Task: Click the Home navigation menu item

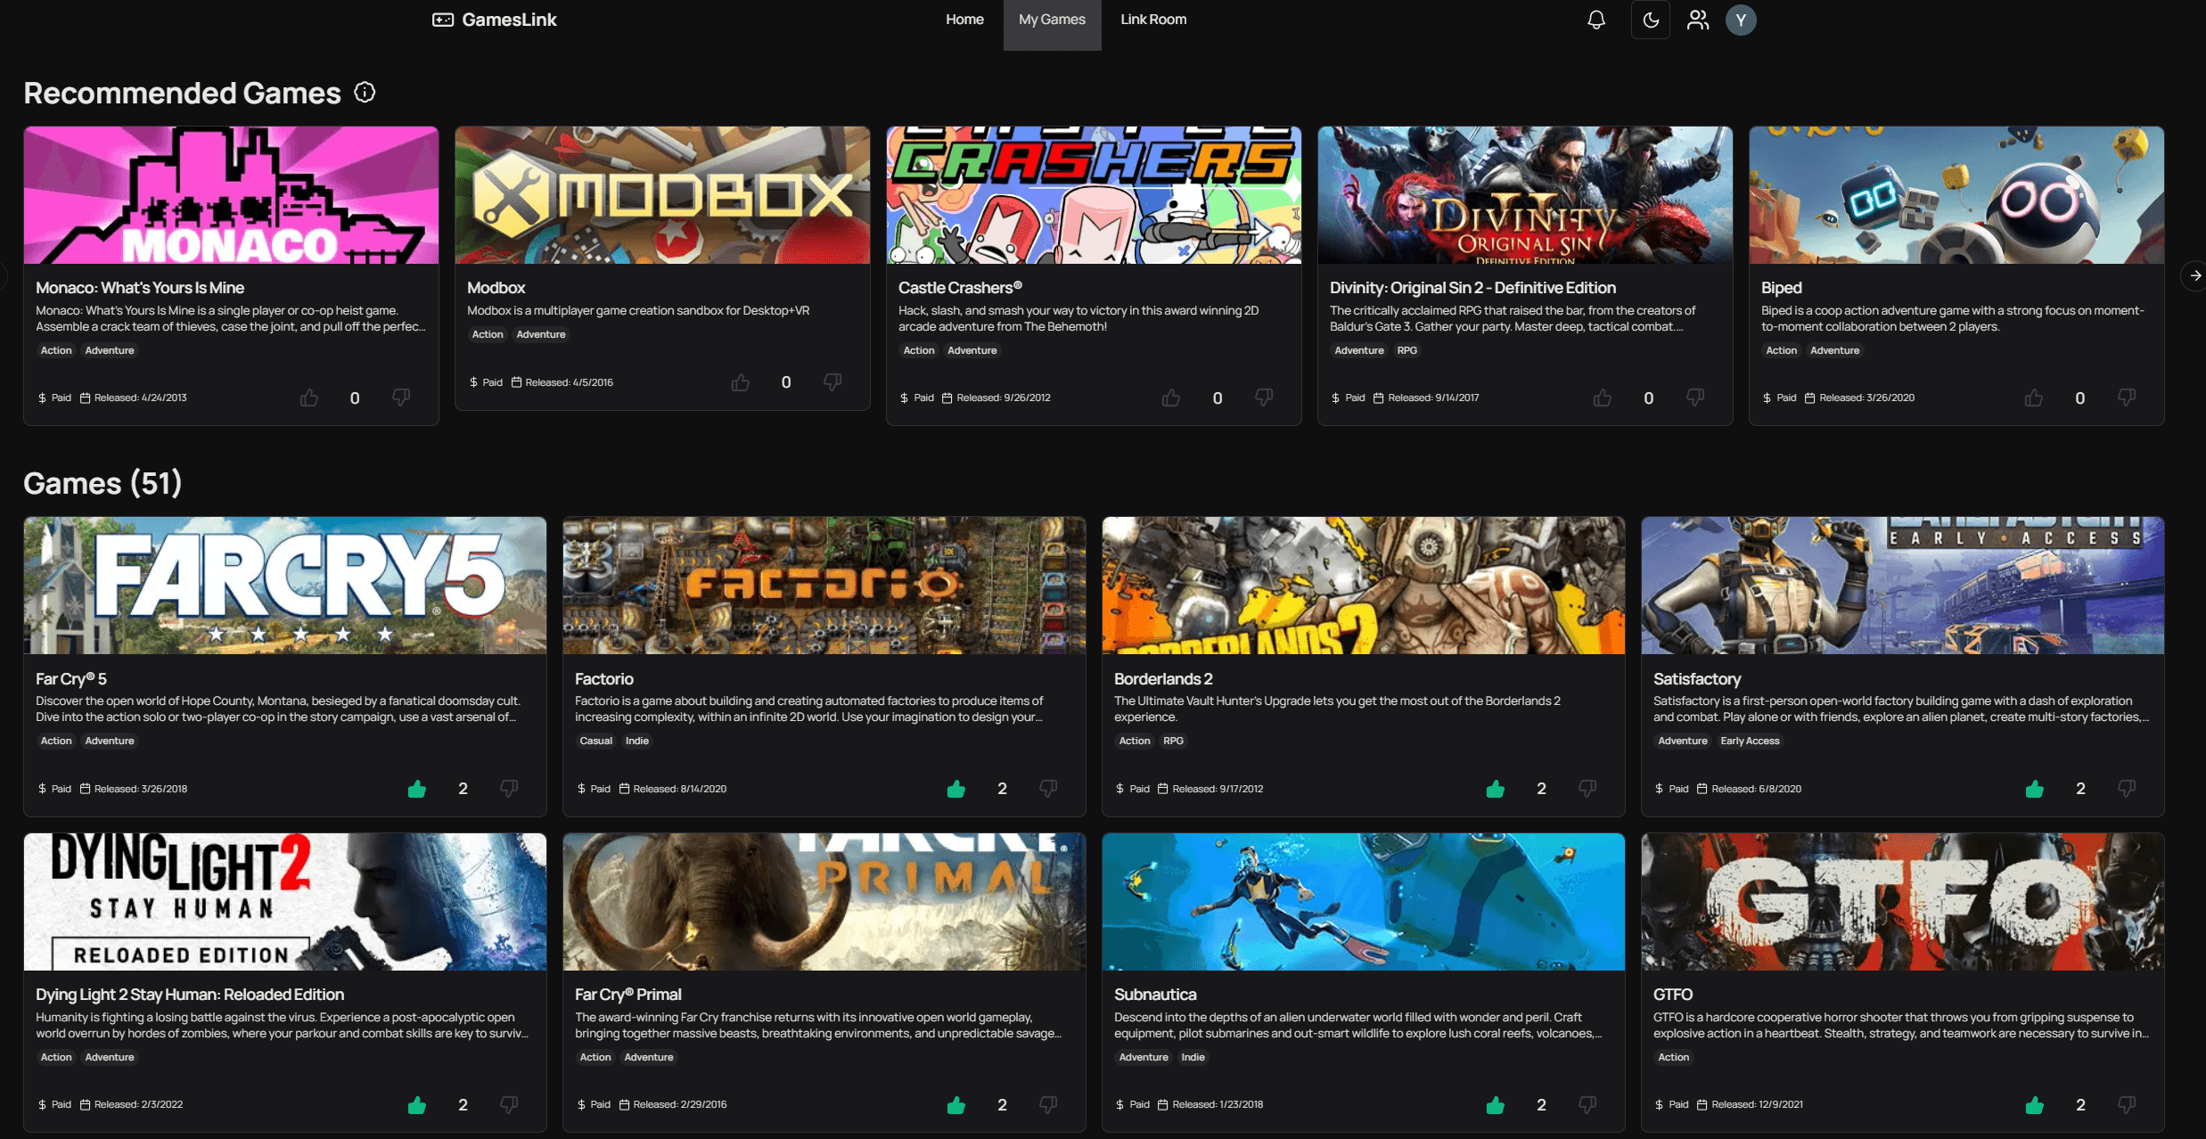Action: pyautogui.click(x=964, y=19)
